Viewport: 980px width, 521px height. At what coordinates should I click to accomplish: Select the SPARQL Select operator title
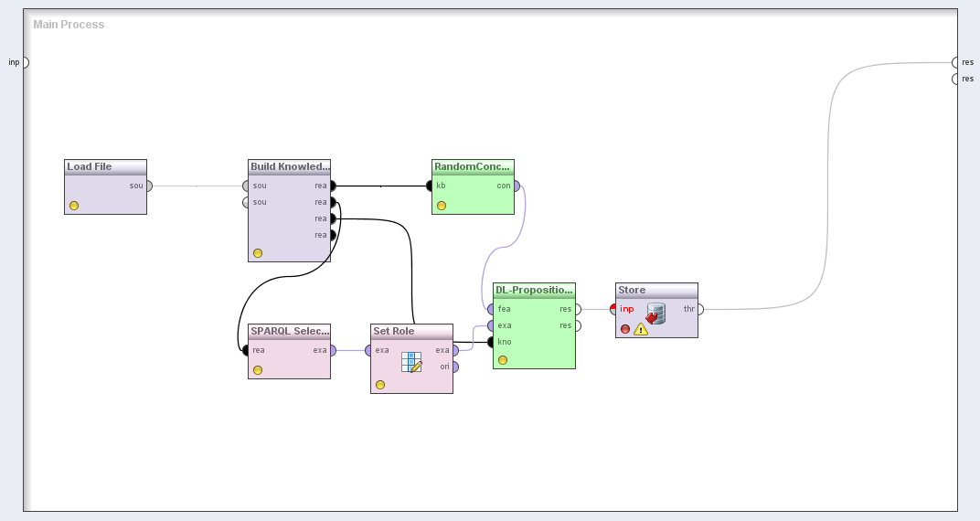[x=289, y=332]
